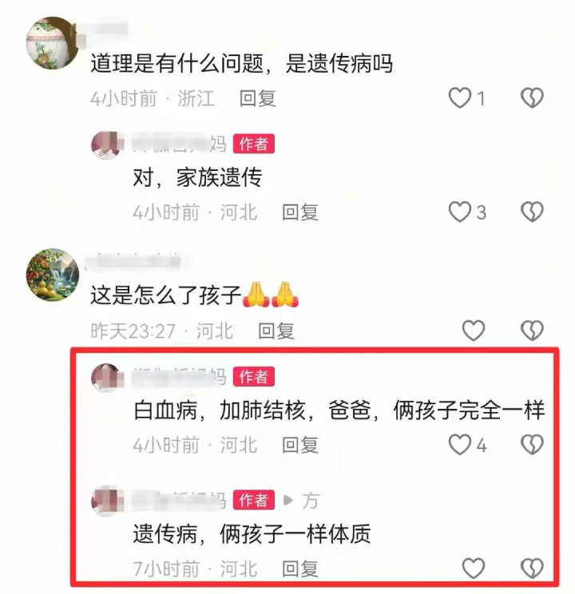This screenshot has width=575, height=594.
Task: Open the replied-to user 方 link
Action: (311, 501)
